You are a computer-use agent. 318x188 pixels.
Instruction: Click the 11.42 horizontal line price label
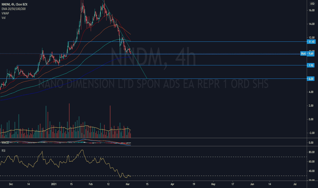coord(311,42)
